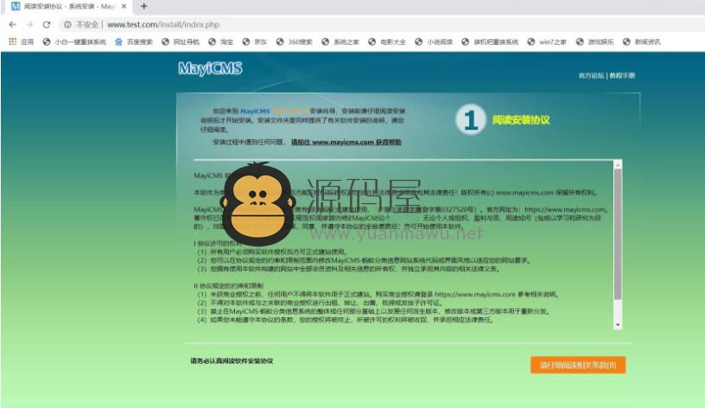Open the win7之家 bookmark
The height and width of the screenshot is (408, 705).
pyautogui.click(x=547, y=41)
